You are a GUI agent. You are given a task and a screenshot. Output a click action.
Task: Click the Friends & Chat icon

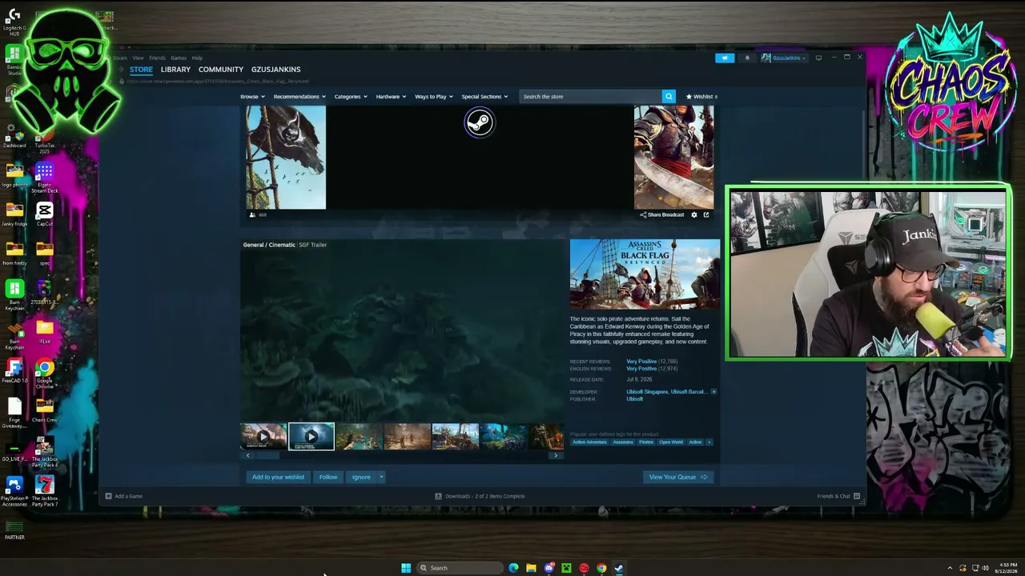point(857,496)
